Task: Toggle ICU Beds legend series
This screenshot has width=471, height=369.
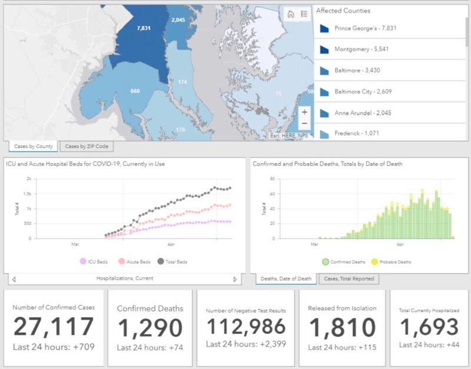Action: point(83,261)
